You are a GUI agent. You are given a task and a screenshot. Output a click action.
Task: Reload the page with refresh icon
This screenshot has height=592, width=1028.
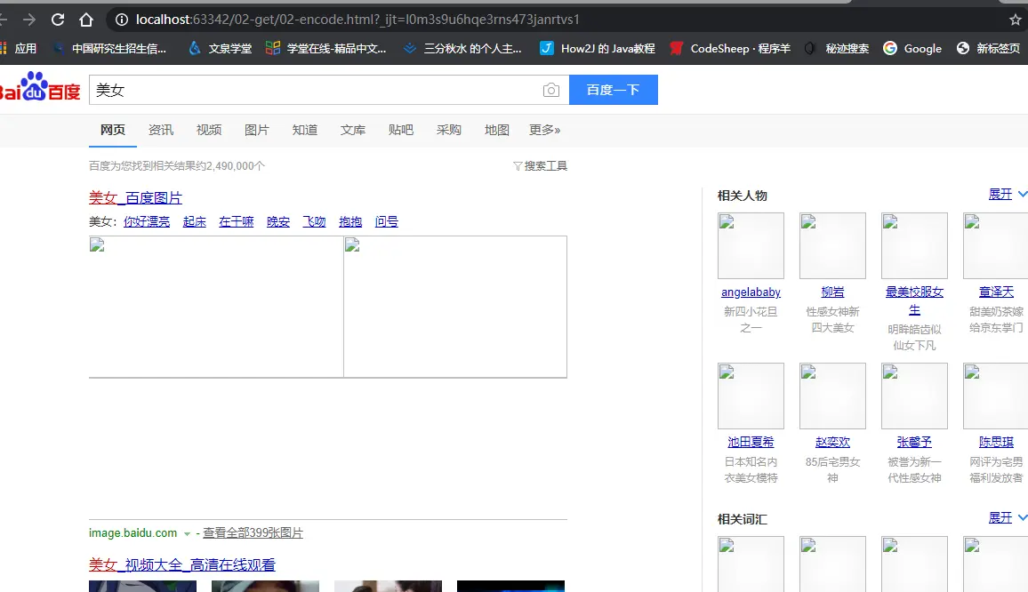58,20
